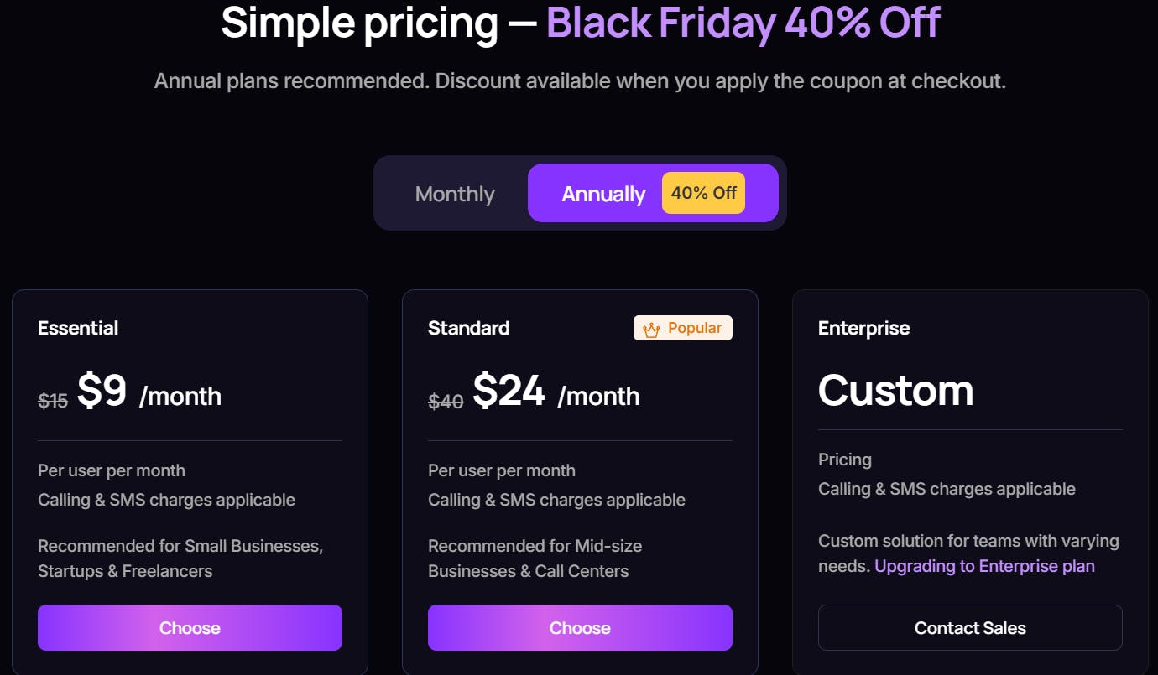This screenshot has width=1158, height=675.
Task: Switch to Monthly billing
Action: (x=454, y=193)
